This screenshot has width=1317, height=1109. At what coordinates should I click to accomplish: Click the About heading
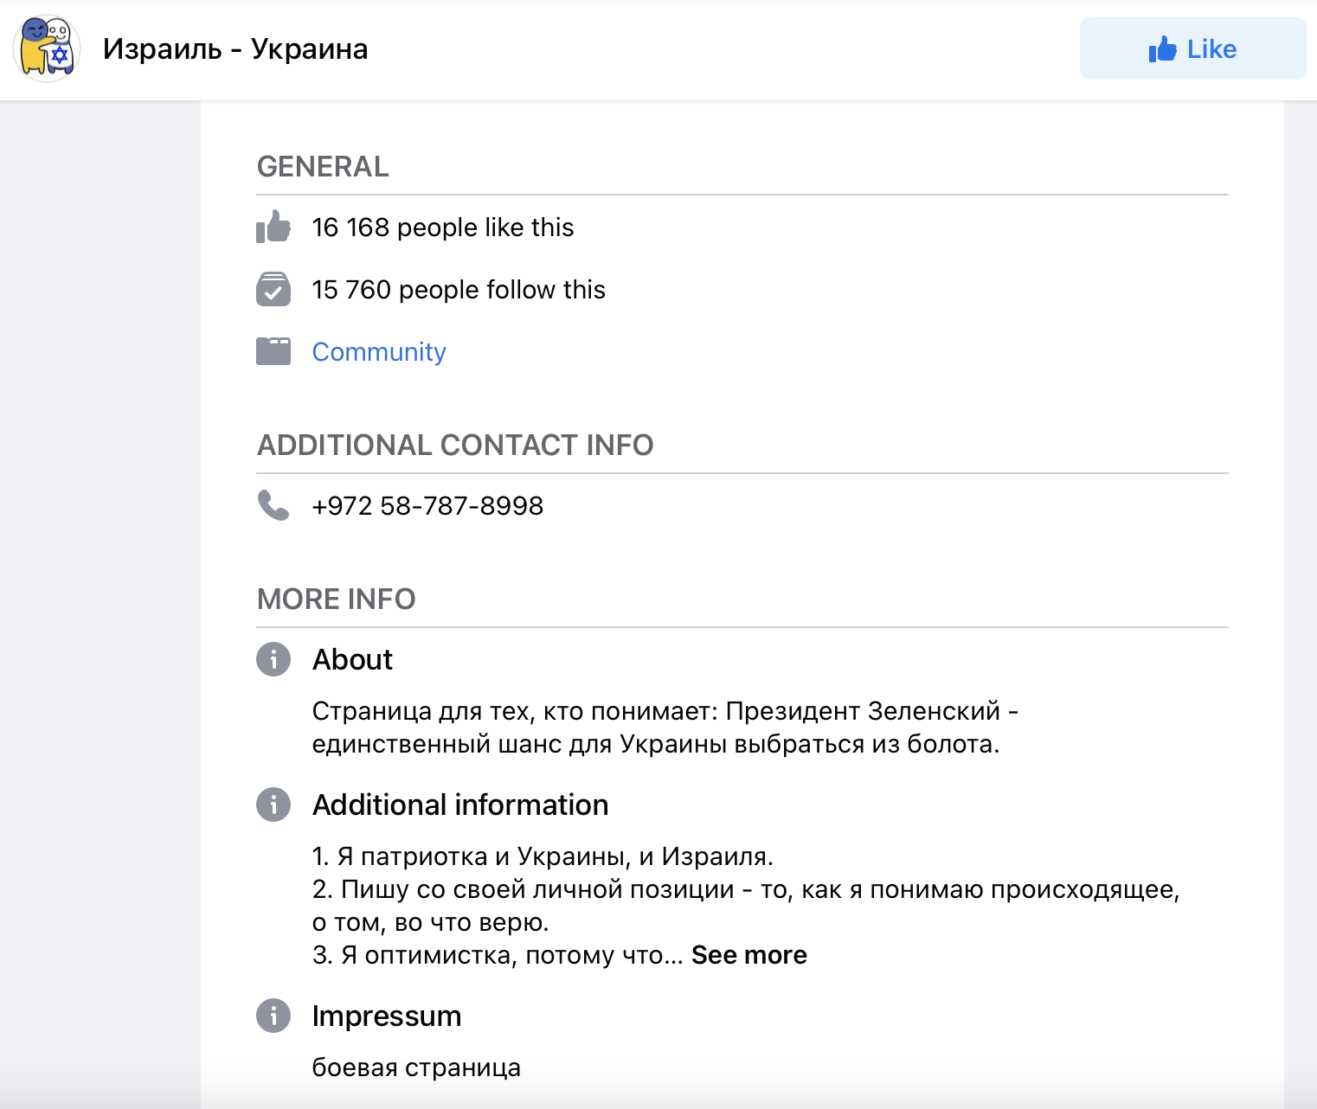tap(352, 659)
